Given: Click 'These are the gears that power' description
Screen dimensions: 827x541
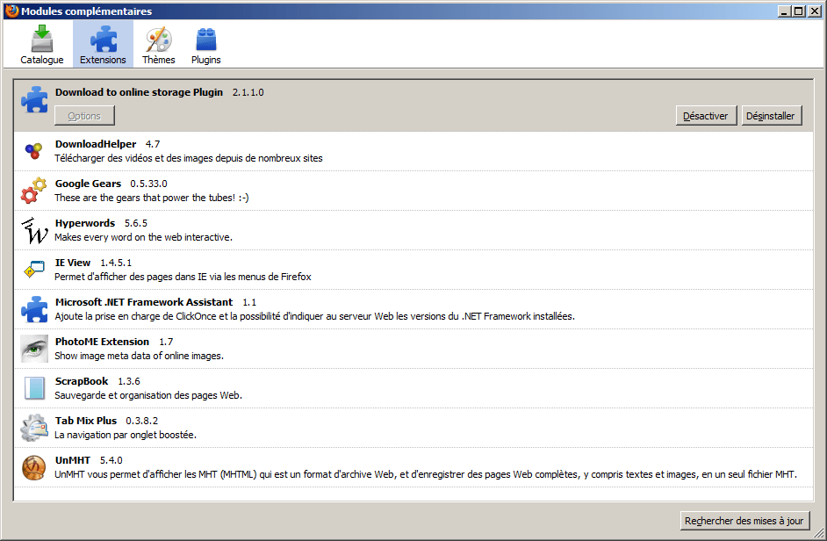Looking at the screenshot, I should (x=152, y=198).
